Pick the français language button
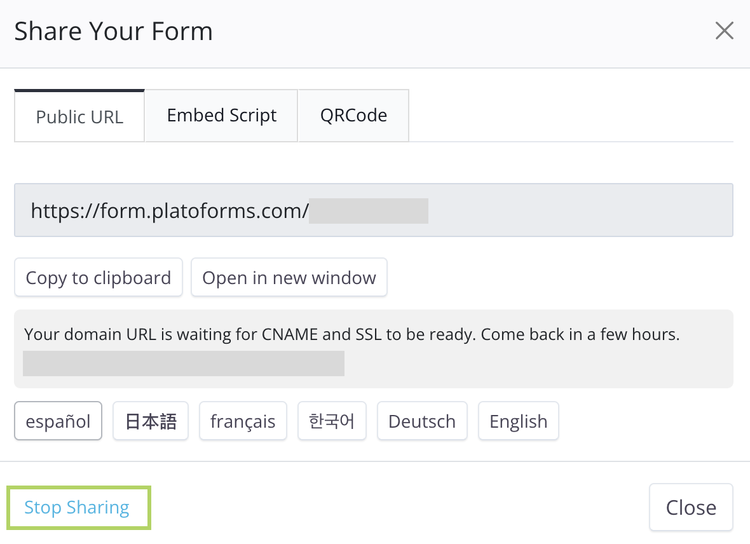750x544 pixels. pos(243,421)
